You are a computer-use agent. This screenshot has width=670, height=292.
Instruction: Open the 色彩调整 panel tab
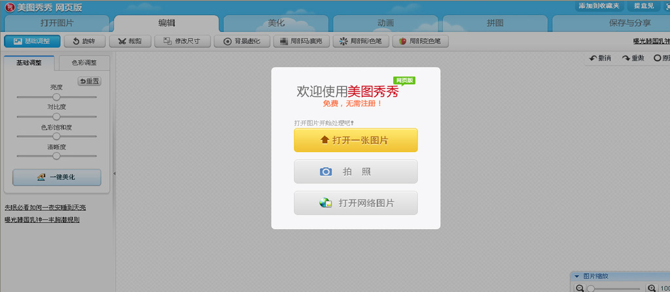pos(84,63)
